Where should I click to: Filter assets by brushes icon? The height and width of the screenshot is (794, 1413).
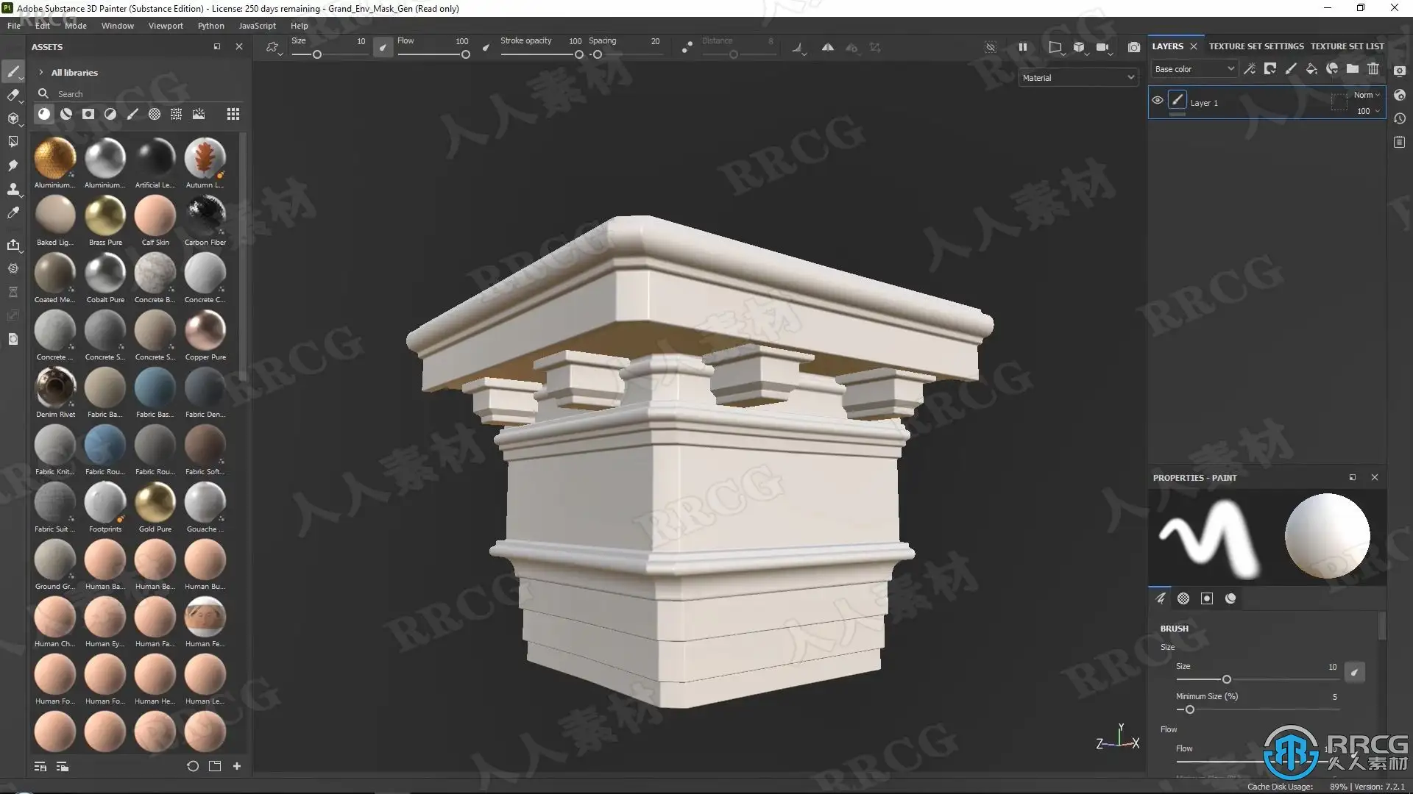132,114
